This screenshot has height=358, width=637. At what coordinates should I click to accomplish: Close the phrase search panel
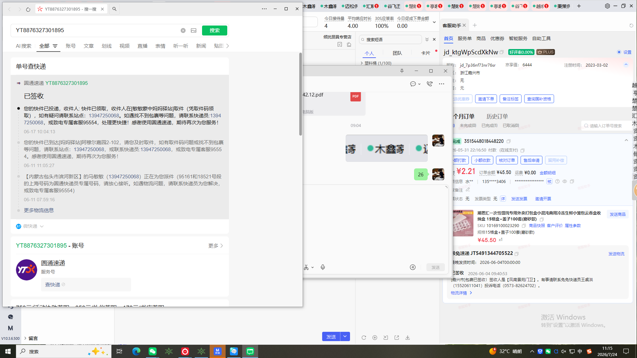point(434,39)
